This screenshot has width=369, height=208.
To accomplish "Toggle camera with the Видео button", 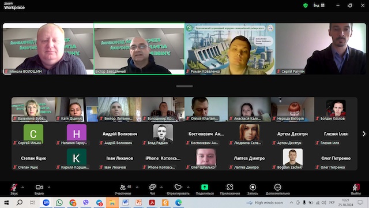I will pyautogui.click(x=39, y=190).
